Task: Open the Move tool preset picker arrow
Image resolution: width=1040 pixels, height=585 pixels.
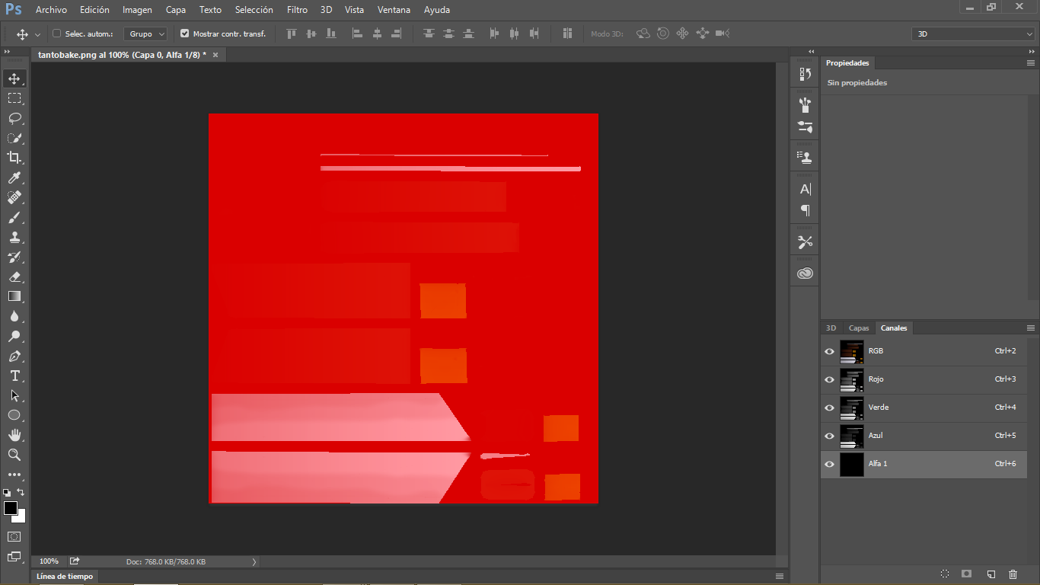Action: pos(38,35)
